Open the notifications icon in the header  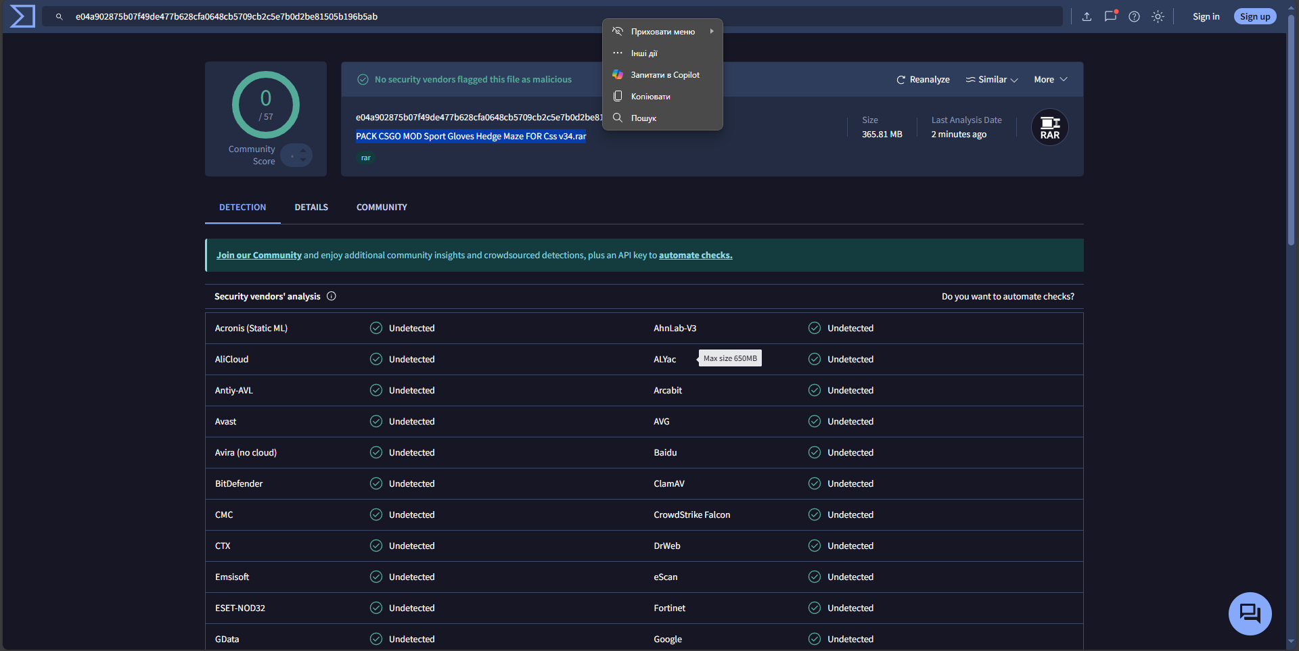(1110, 16)
